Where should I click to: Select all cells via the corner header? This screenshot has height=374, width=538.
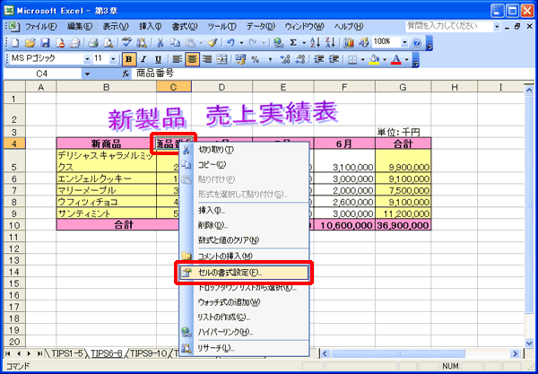tap(14, 87)
